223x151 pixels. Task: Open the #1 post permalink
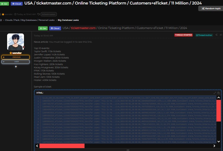click(221, 35)
